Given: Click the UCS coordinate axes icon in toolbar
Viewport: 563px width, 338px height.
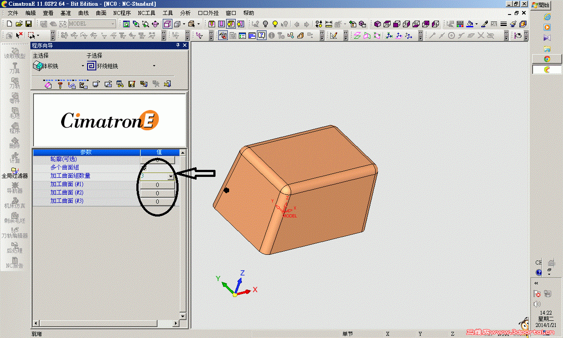Looking at the screenshot, I should pyautogui.click(x=389, y=35).
